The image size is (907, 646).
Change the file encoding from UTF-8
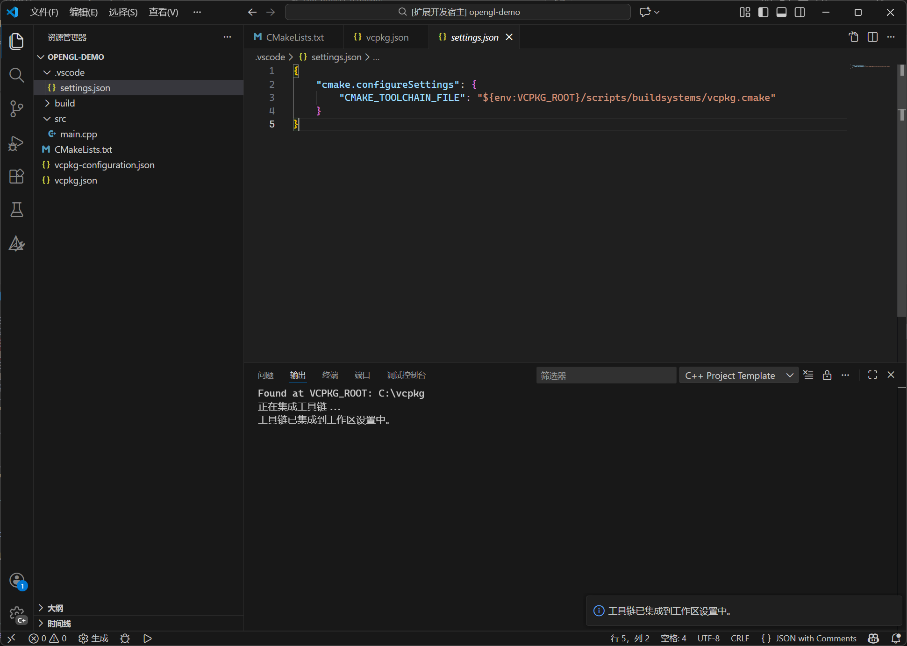pos(708,638)
